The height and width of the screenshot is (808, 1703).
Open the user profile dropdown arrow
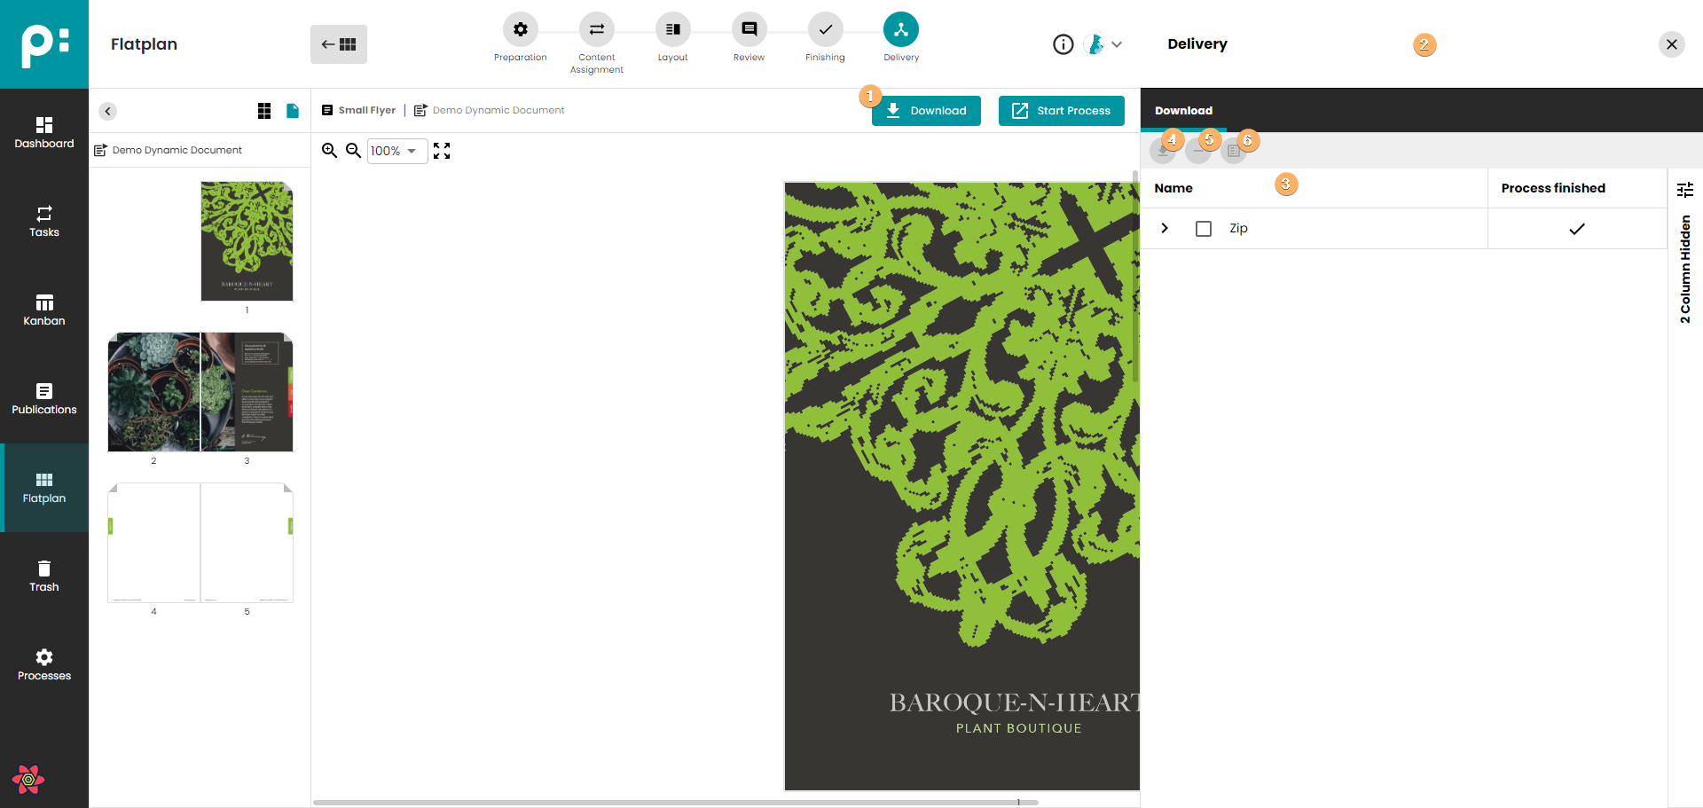click(1117, 44)
